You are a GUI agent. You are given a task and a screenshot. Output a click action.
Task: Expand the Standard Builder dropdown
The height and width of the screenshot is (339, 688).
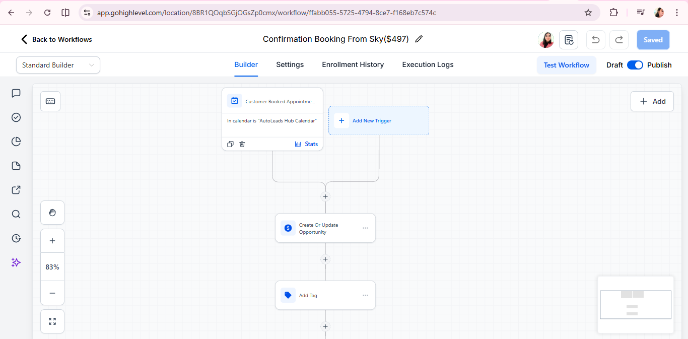[58, 65]
